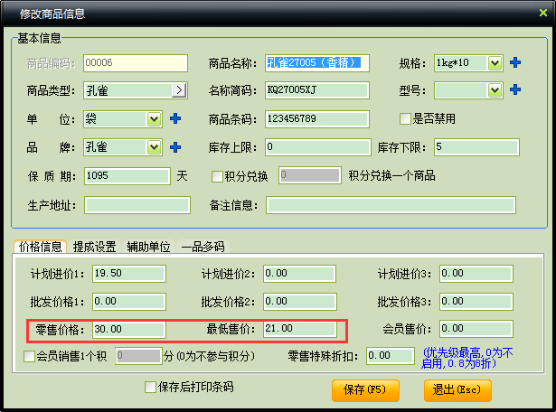Click the 积分兑换 points value field
This screenshot has width=556, height=412.
click(310, 175)
